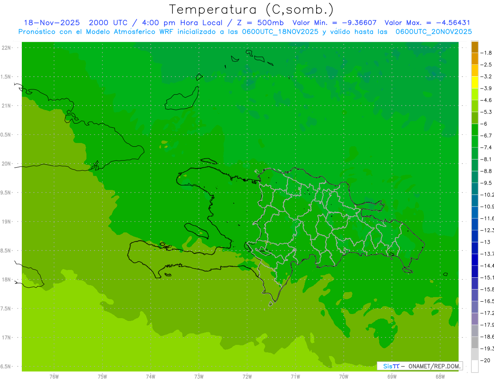Click the '-7.4' colorbar label
The image size is (494, 382).
tap(486, 148)
